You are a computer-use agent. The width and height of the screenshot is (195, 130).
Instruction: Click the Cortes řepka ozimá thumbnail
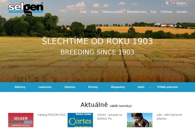80,120
